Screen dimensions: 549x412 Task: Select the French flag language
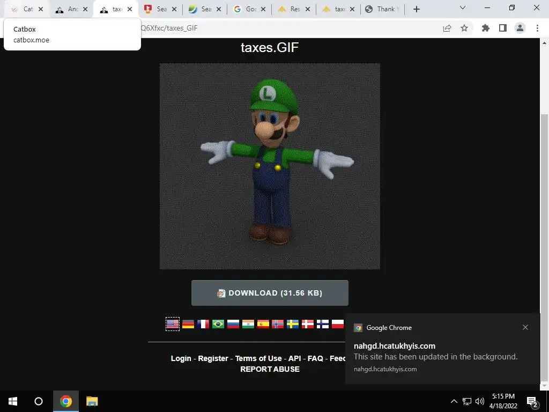tap(203, 324)
